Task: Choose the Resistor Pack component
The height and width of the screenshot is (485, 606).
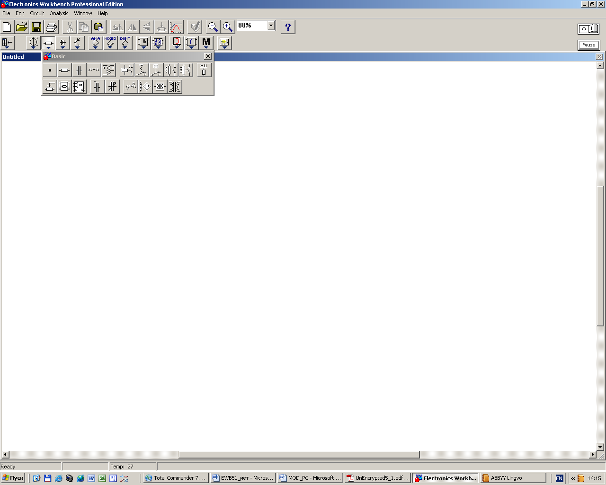Action: (64, 87)
